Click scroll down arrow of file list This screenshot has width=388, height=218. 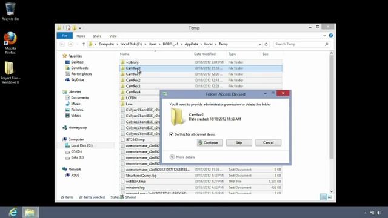click(x=332, y=191)
